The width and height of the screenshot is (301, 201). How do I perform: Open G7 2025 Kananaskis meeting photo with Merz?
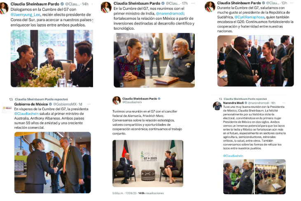[x=148, y=163]
